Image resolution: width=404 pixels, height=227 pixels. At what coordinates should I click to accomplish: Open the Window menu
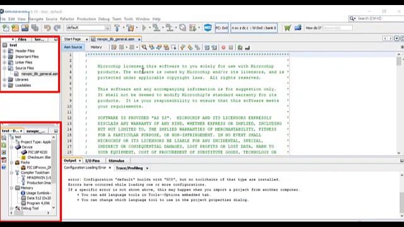pyautogui.click(x=143, y=19)
